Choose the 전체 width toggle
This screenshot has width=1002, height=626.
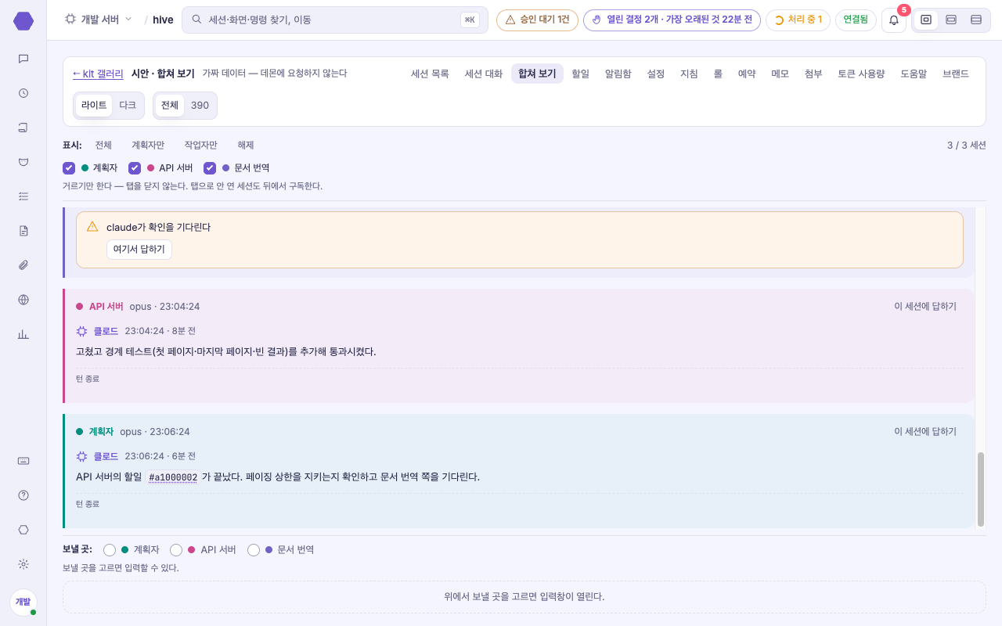click(170, 106)
